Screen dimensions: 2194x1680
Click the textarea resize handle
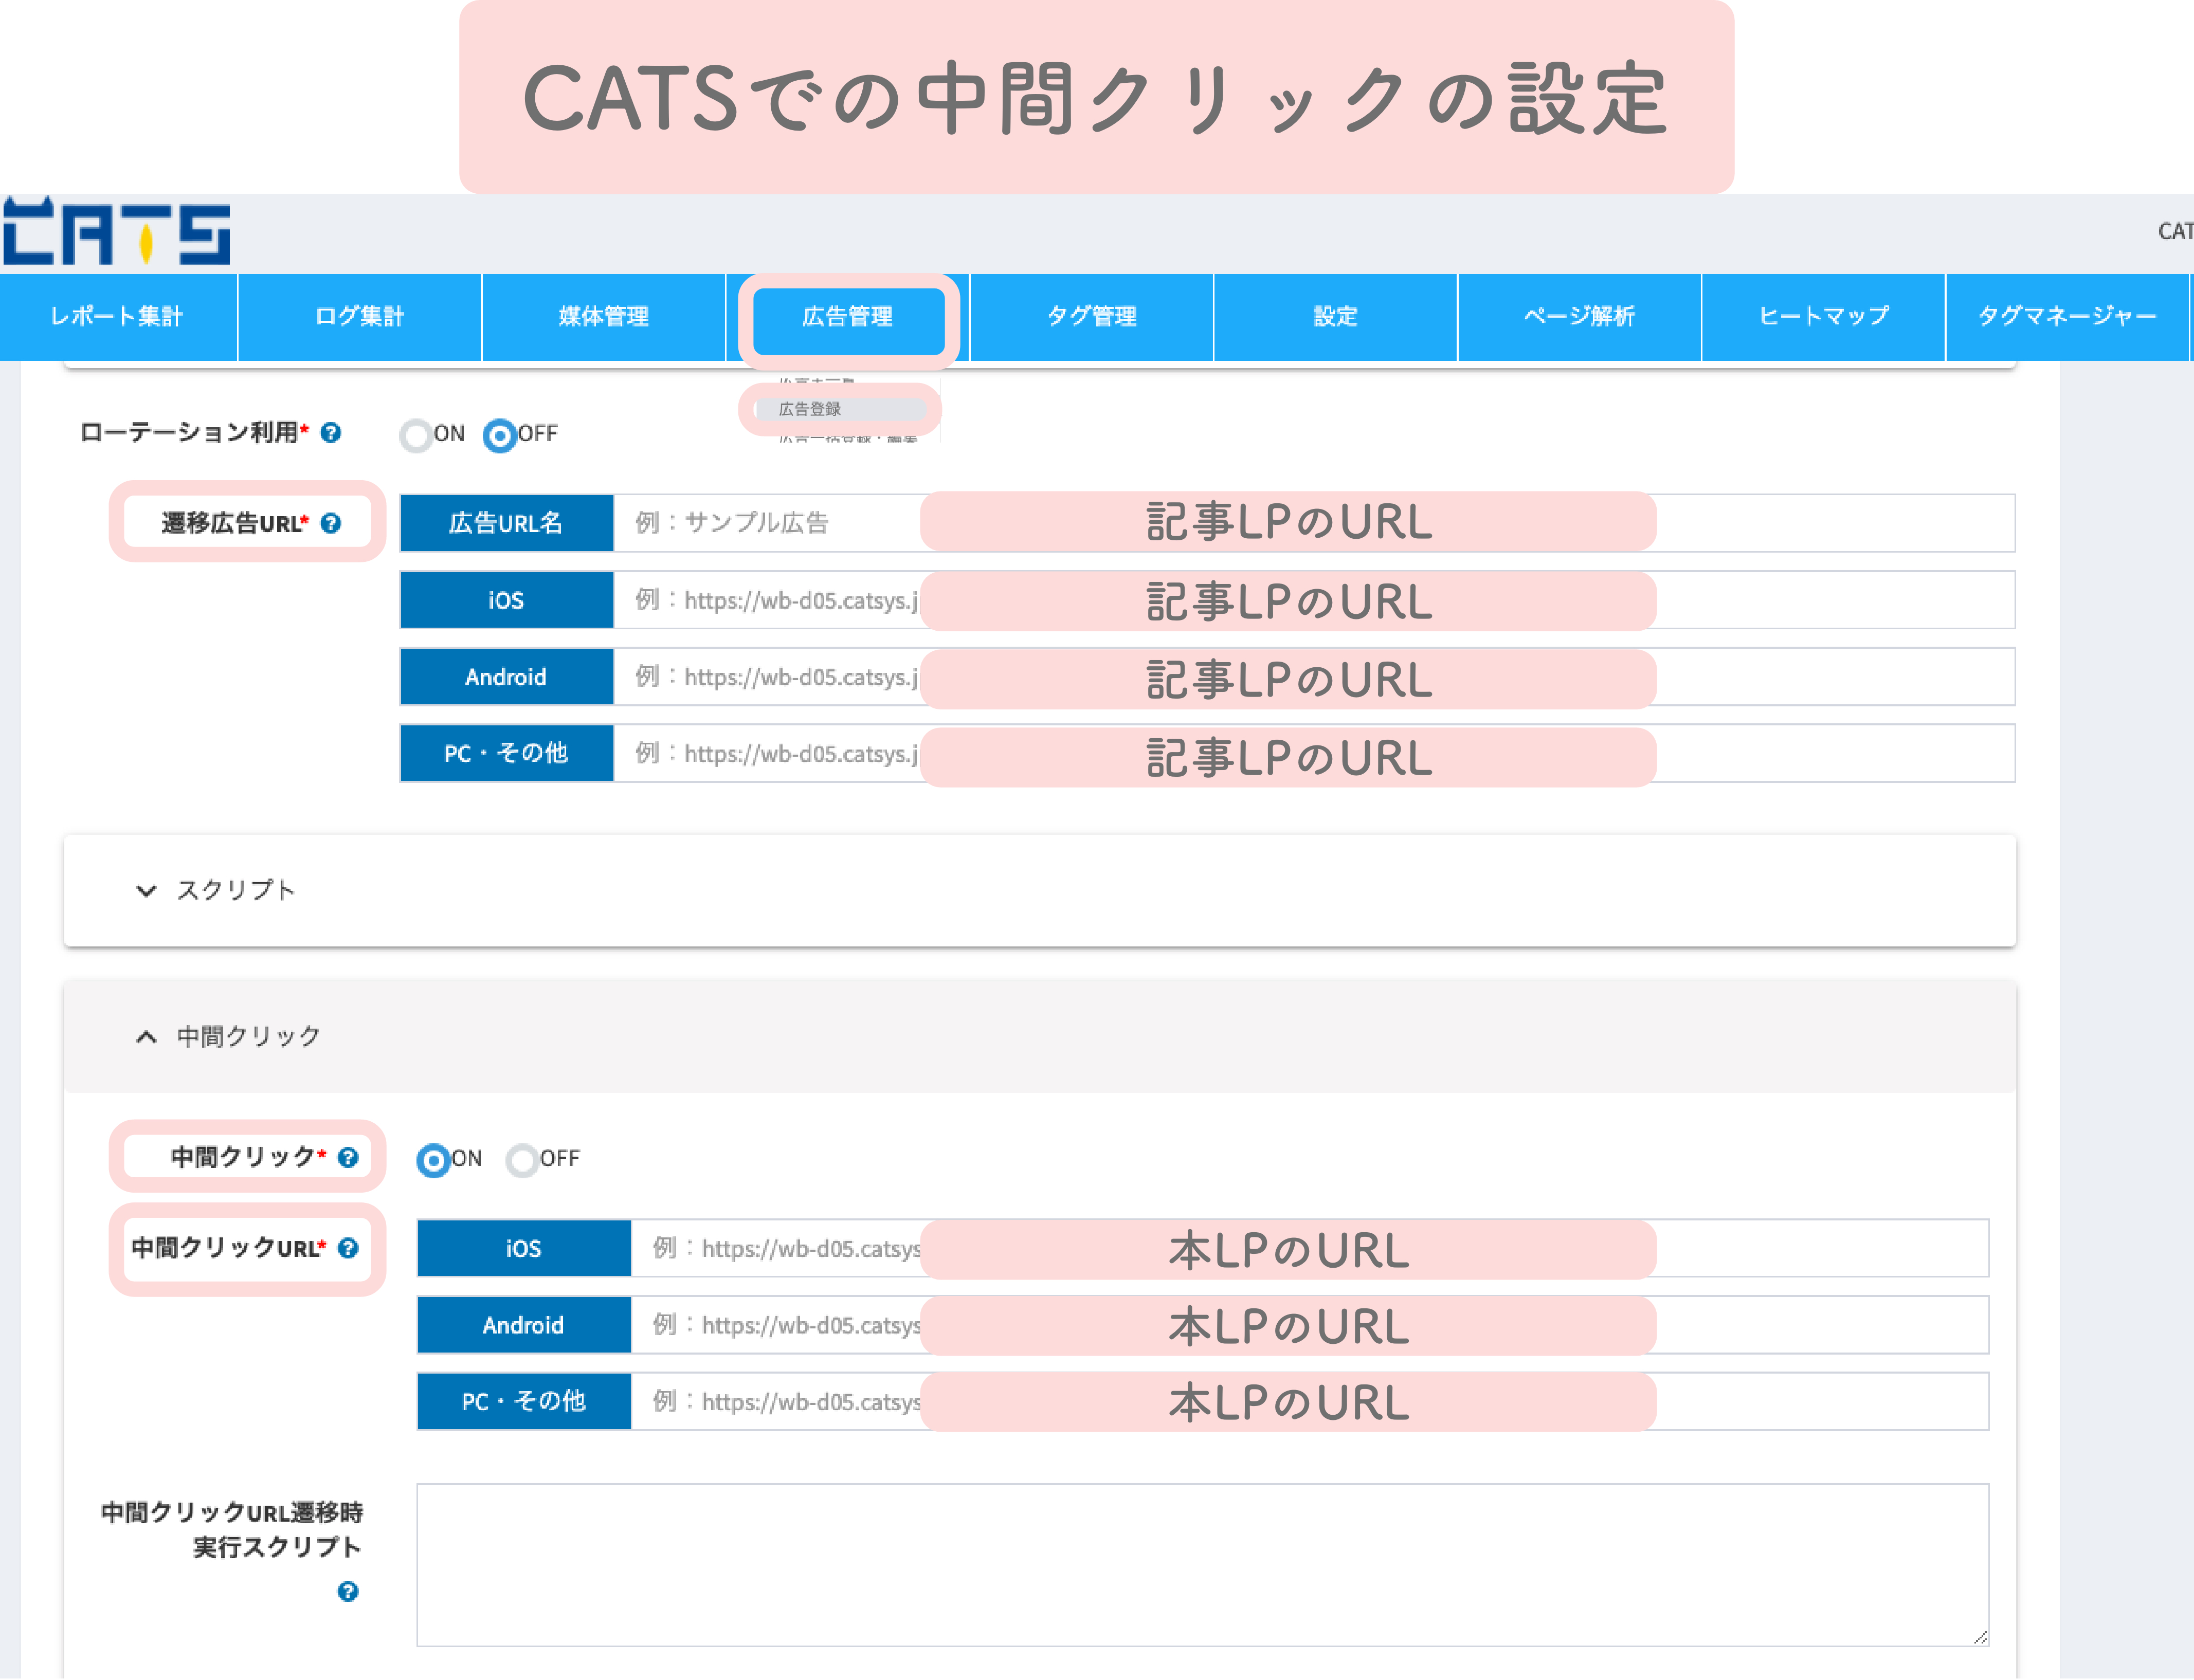pos(1980,1637)
